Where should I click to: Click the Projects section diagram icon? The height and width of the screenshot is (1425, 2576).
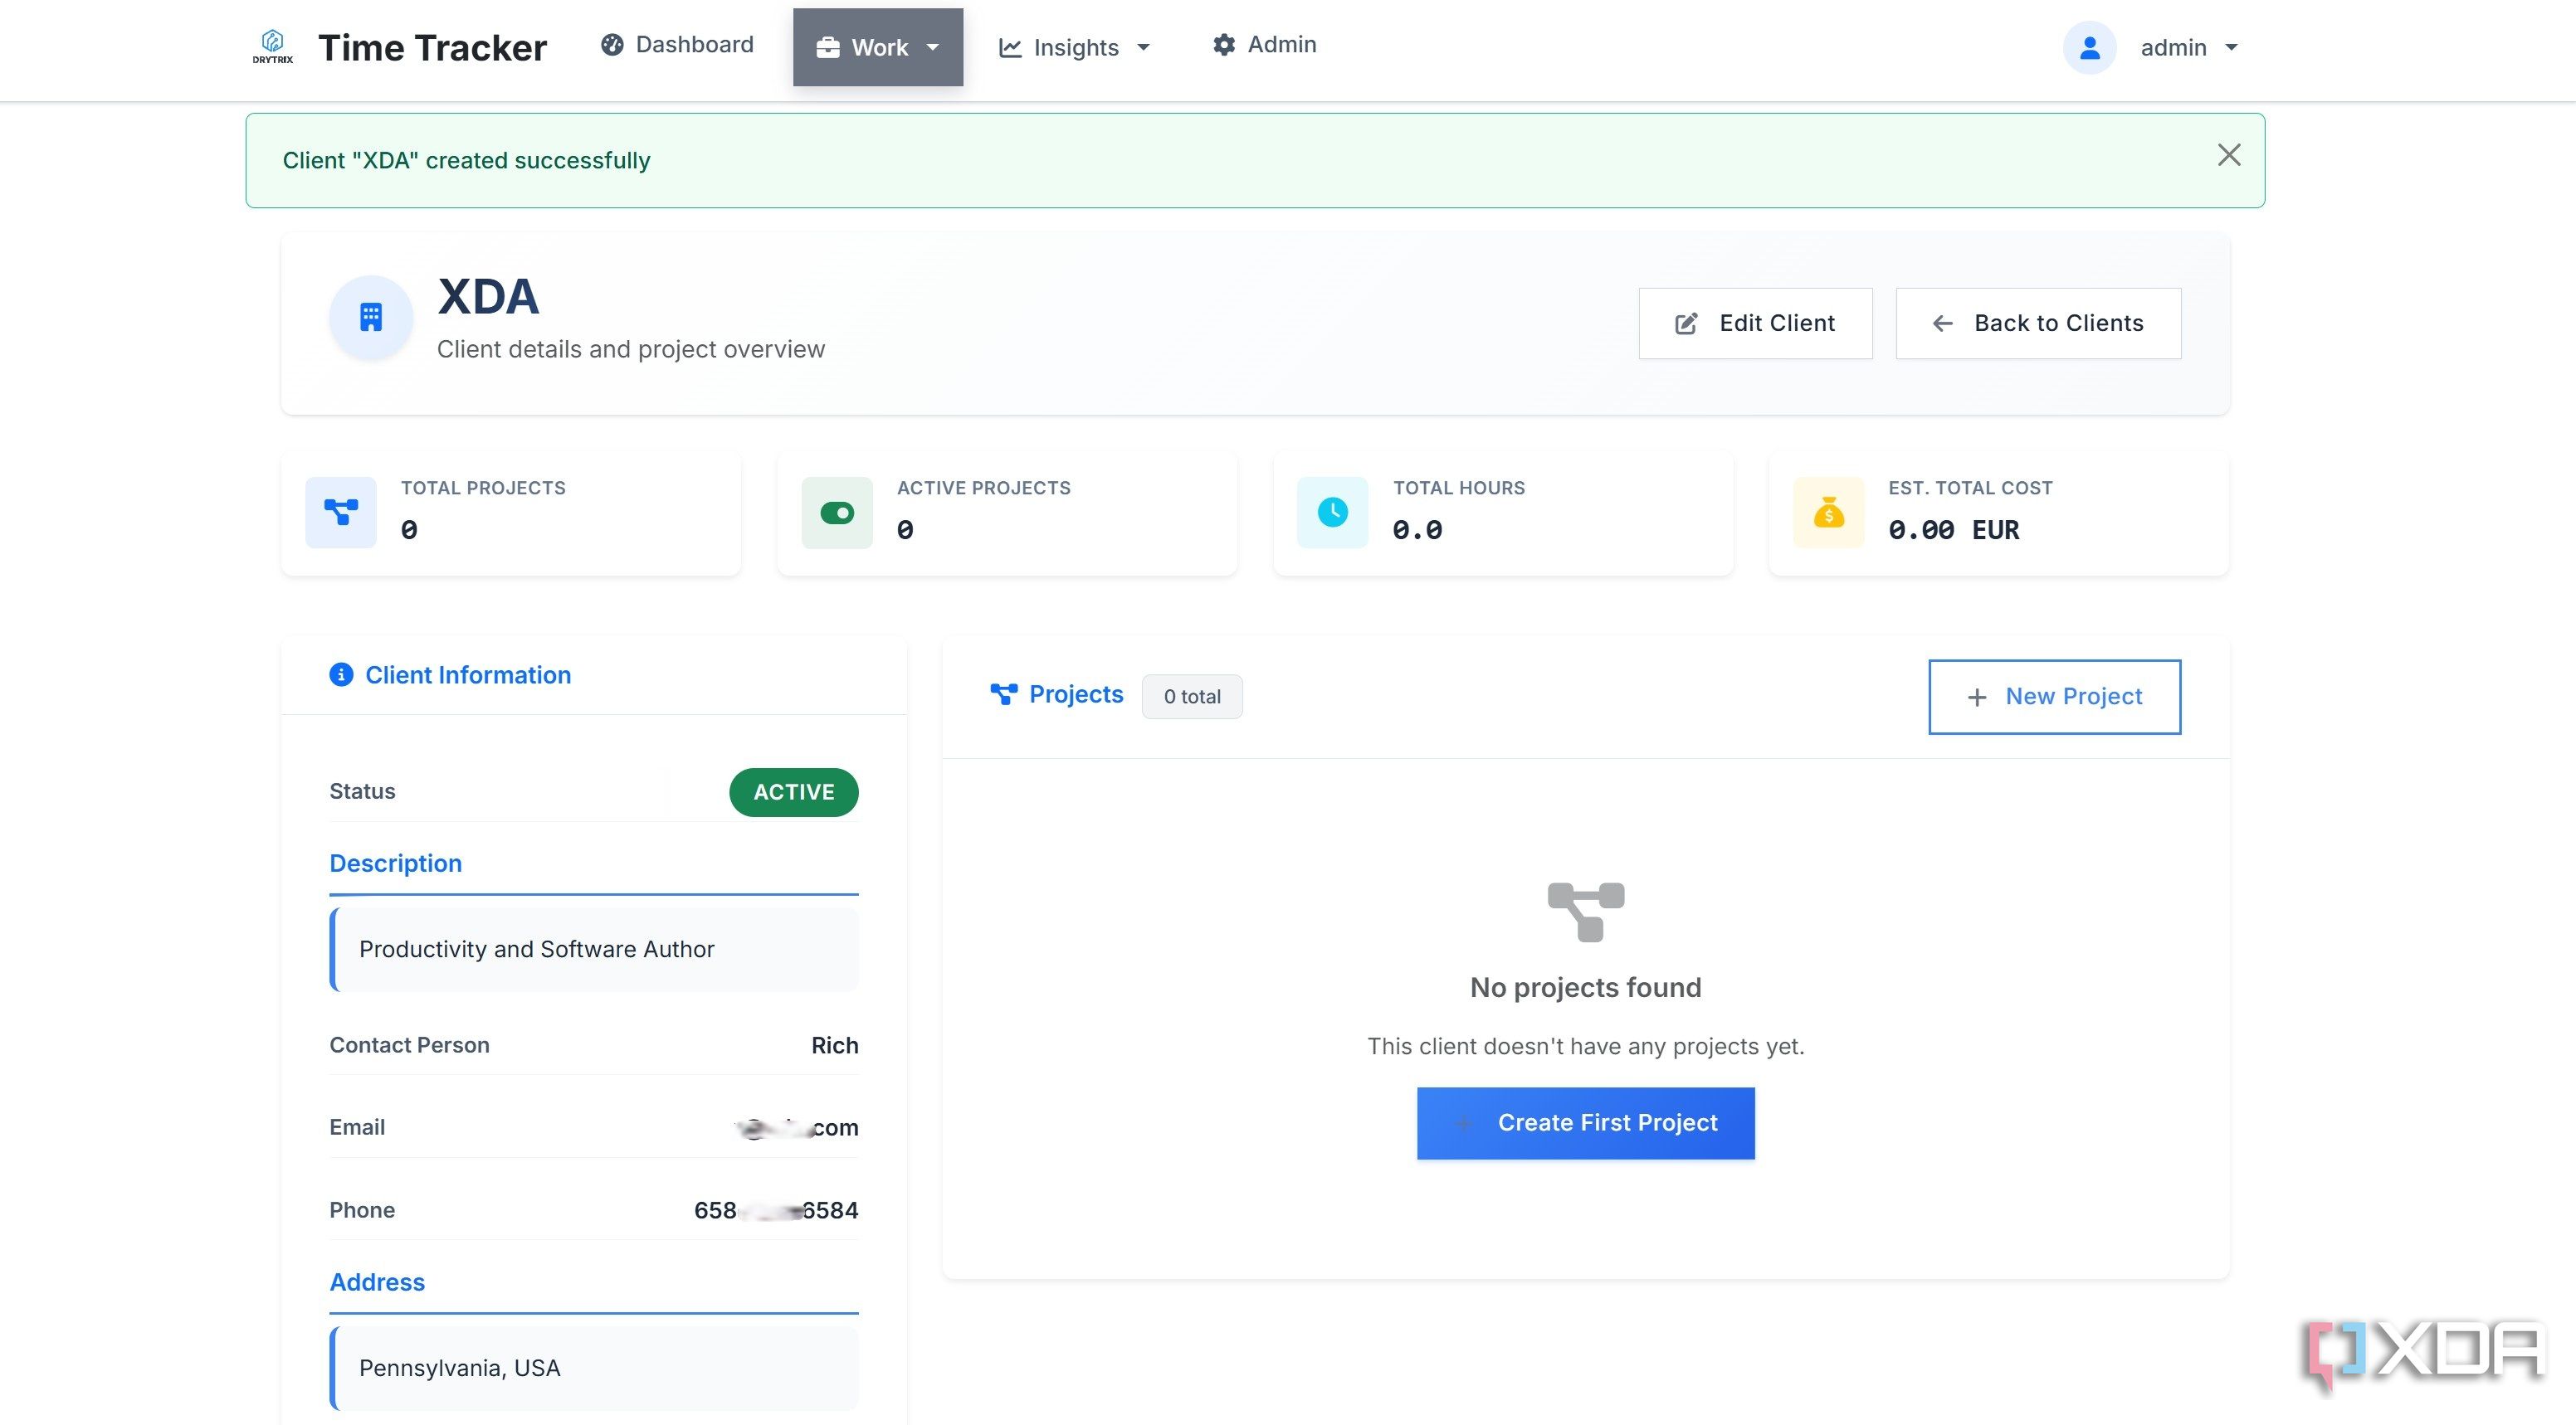tap(1003, 693)
